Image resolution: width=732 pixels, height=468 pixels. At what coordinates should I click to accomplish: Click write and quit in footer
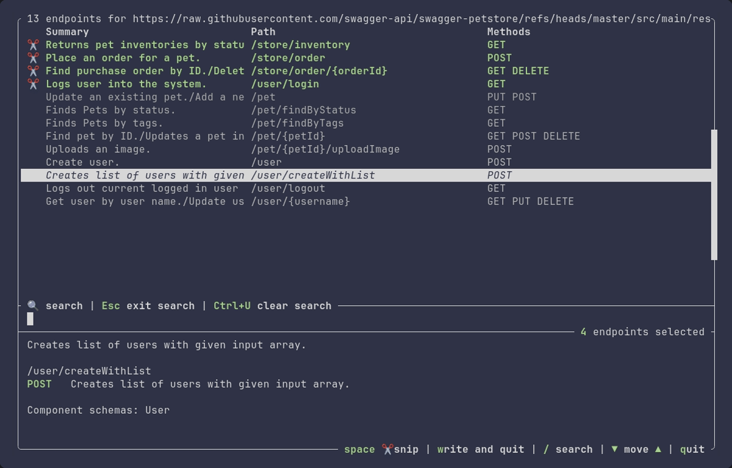(481, 450)
